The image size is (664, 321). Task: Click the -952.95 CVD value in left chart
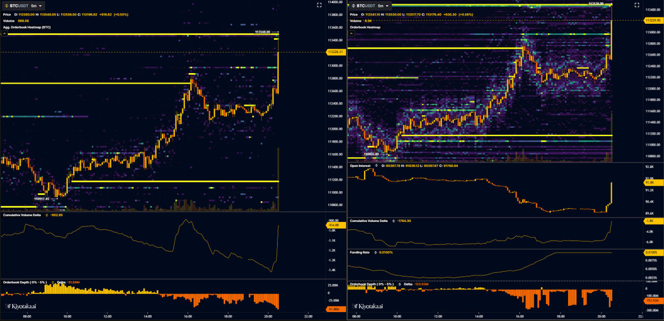coord(56,215)
